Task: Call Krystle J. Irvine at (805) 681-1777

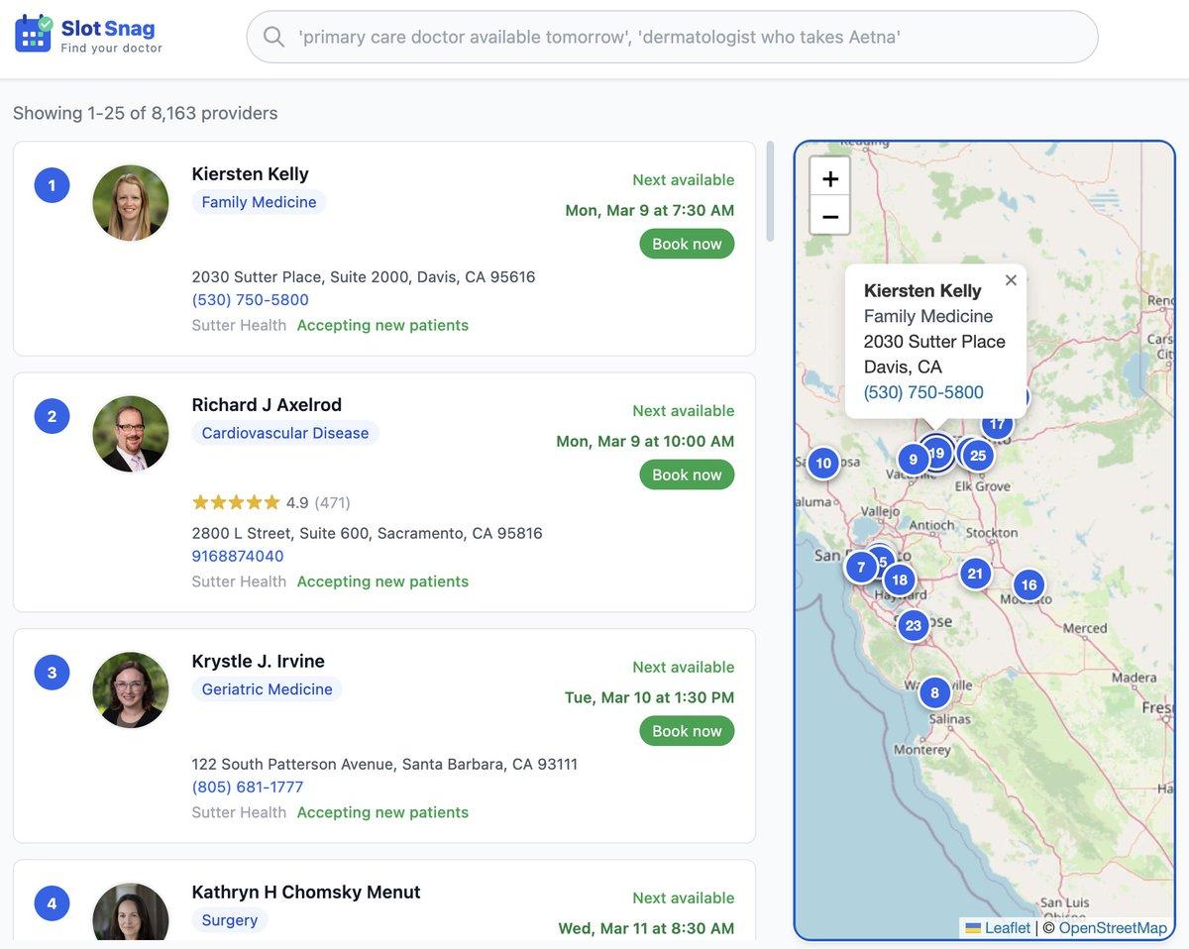Action: pyautogui.click(x=245, y=787)
